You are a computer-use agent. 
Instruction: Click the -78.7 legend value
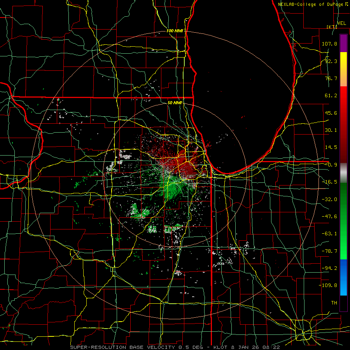[329, 251]
